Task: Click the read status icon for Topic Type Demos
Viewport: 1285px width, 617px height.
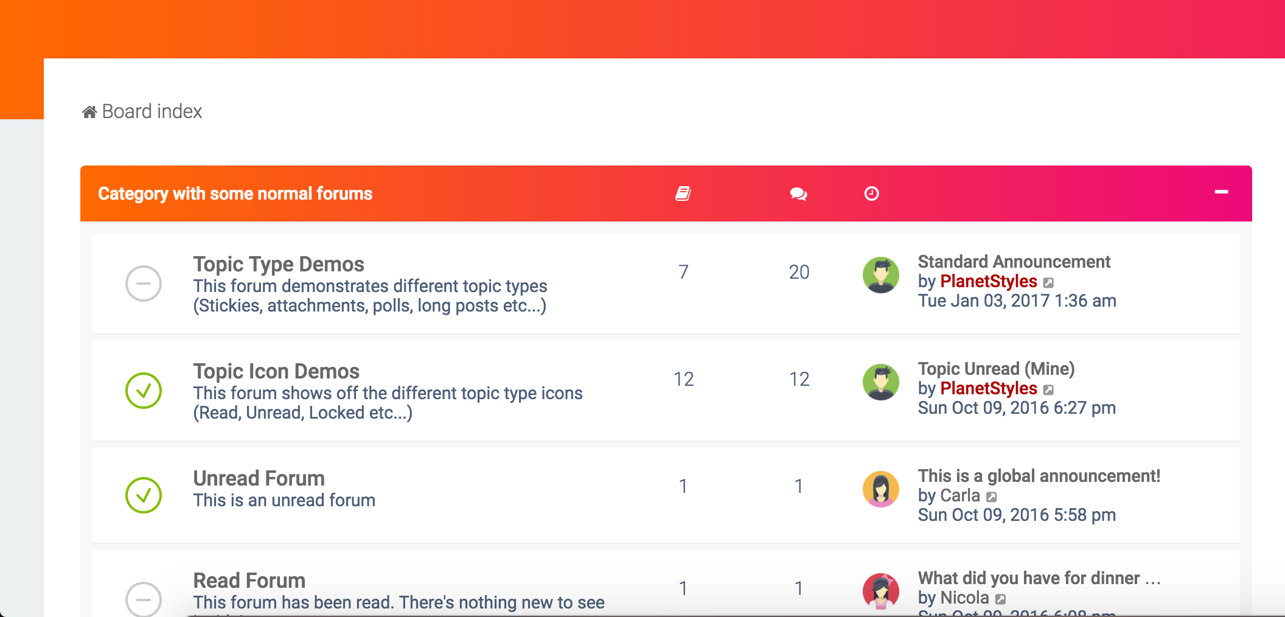Action: tap(144, 284)
